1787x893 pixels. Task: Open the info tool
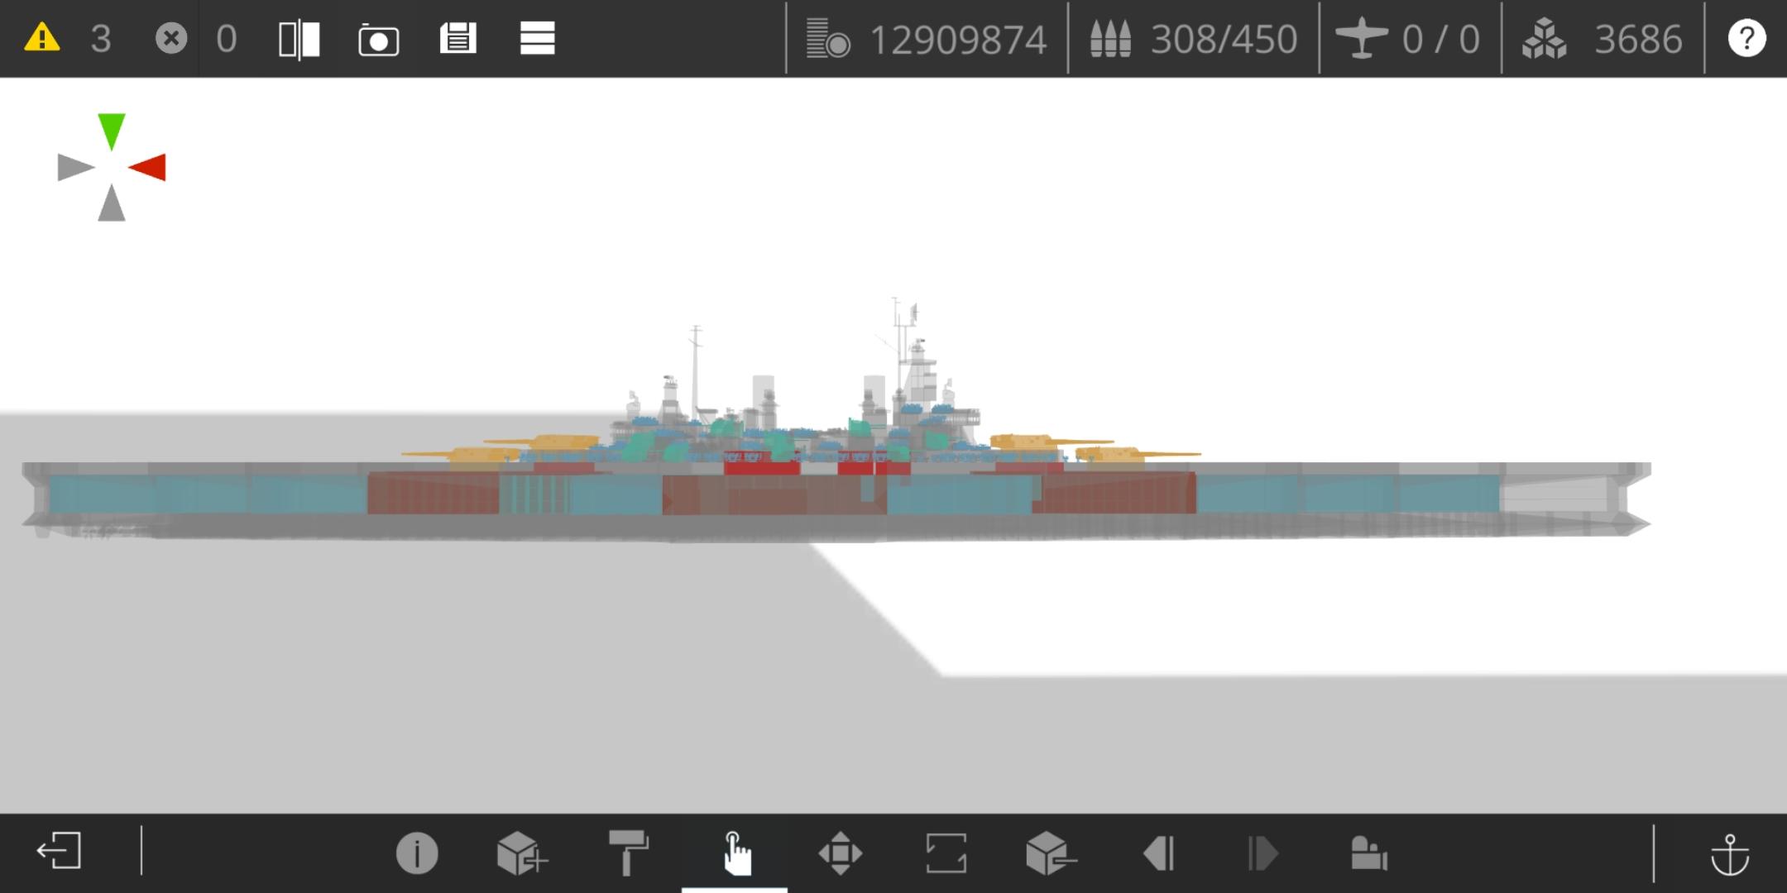[416, 852]
